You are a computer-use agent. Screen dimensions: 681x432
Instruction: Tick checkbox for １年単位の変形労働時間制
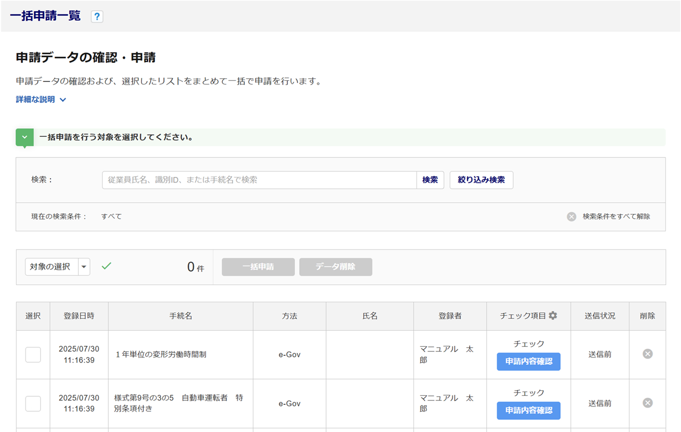pos(33,354)
